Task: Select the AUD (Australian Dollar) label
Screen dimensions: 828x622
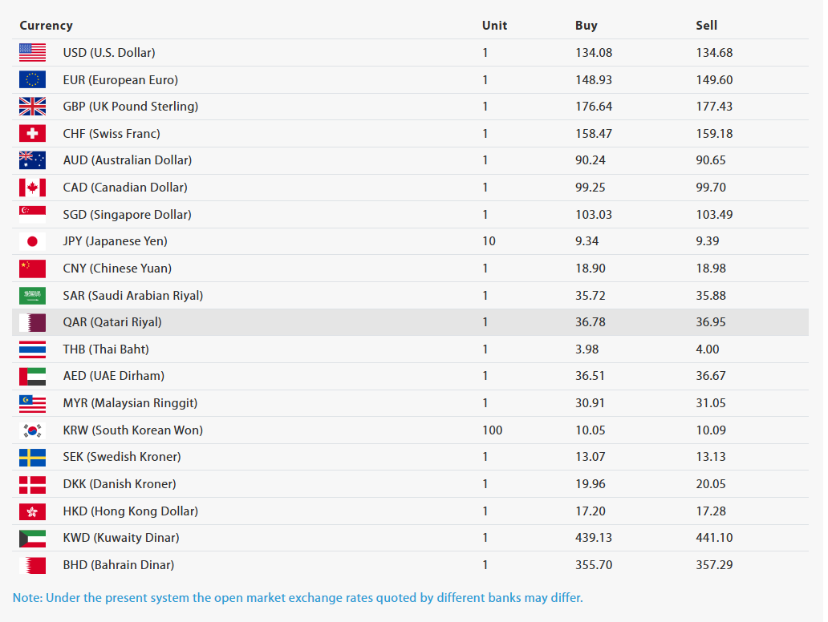Action: coord(128,160)
